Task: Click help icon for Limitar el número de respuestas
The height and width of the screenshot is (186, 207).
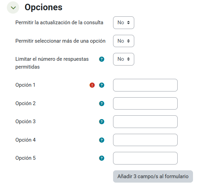Action: point(101,59)
